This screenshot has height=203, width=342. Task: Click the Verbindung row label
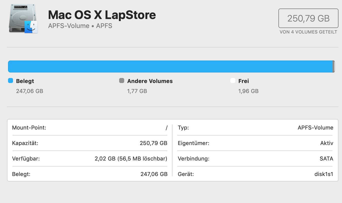(194, 158)
